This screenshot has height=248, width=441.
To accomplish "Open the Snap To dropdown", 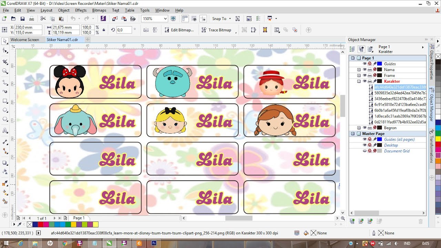I will (230, 19).
